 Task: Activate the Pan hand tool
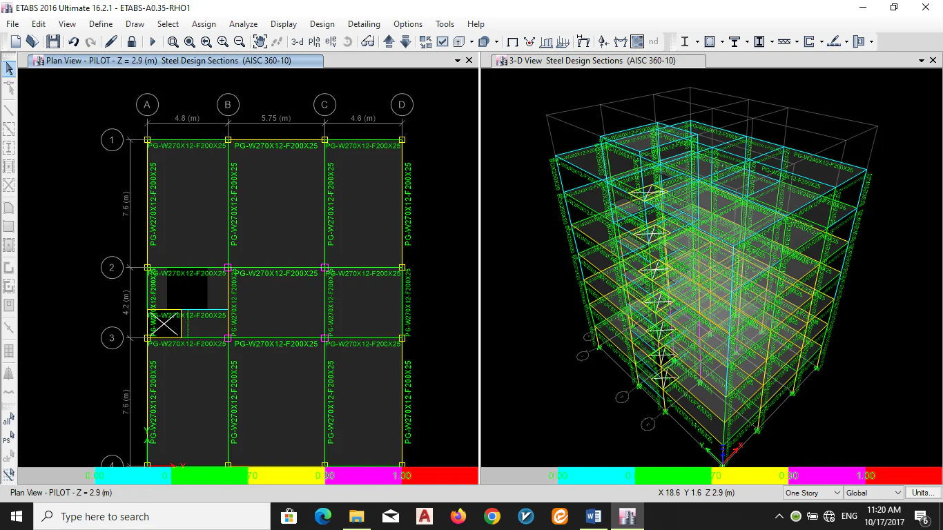[260, 41]
